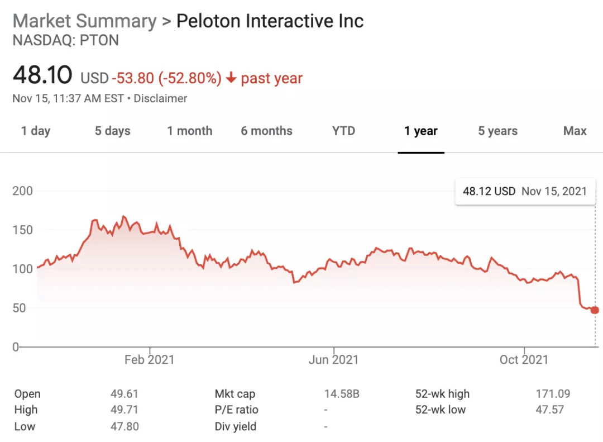Click the 1 year tab

[x=421, y=131]
